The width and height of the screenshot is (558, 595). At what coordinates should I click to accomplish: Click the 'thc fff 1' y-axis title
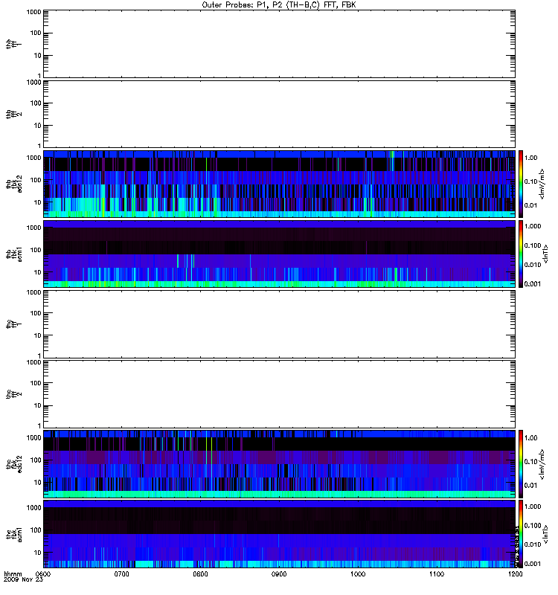tap(14, 324)
